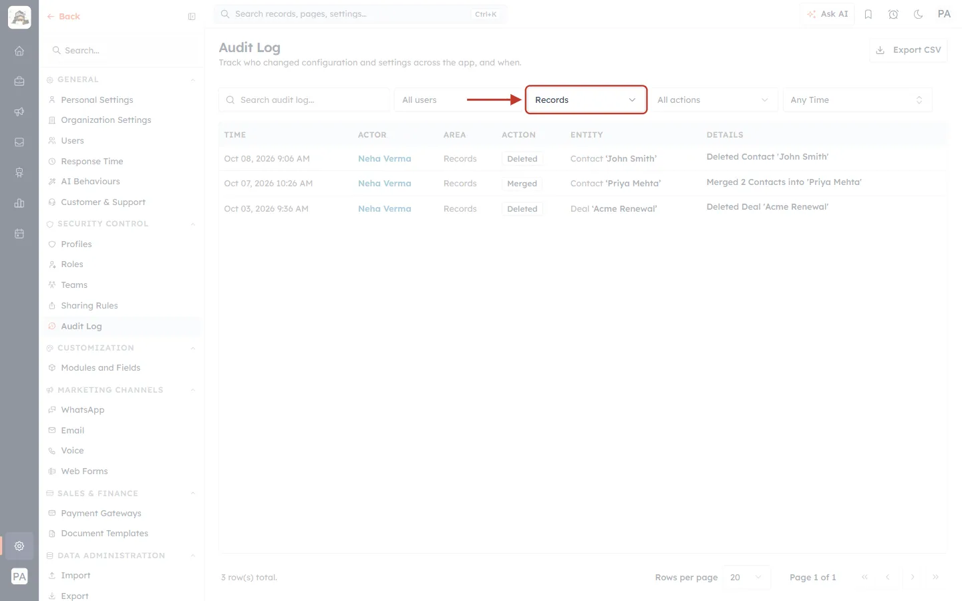This screenshot has width=962, height=601.
Task: Open PA profile avatar at top right
Action: (x=944, y=14)
